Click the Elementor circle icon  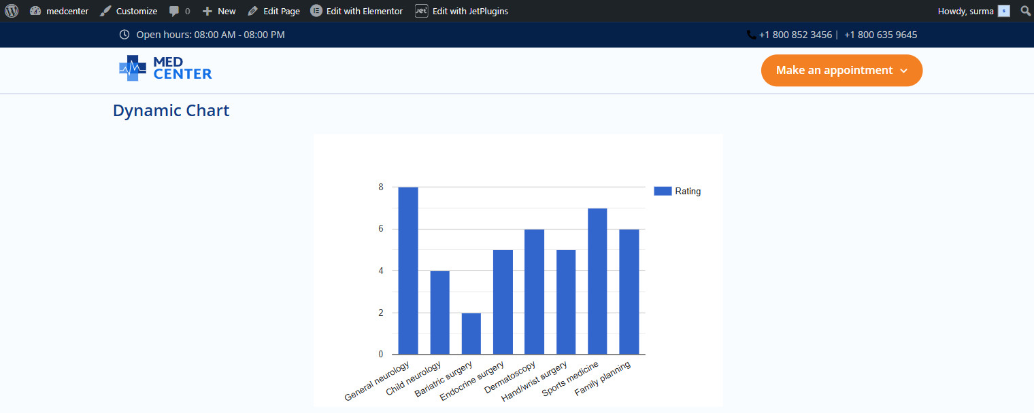pos(316,11)
